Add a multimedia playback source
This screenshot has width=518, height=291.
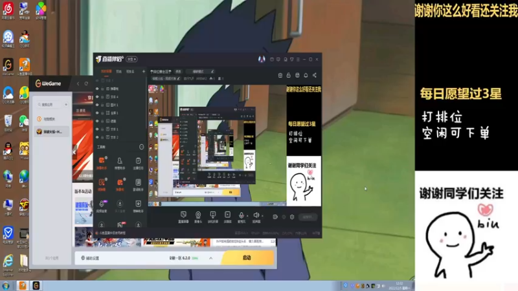pos(228,217)
